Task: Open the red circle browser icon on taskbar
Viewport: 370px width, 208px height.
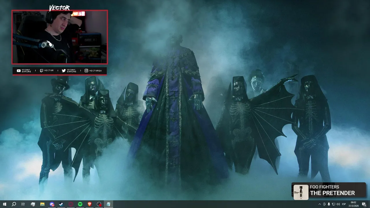Action: click(71, 204)
